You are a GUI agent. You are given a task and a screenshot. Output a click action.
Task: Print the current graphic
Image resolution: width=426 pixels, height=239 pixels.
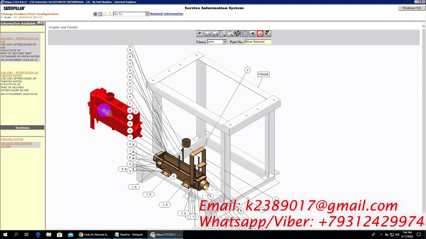click(253, 34)
